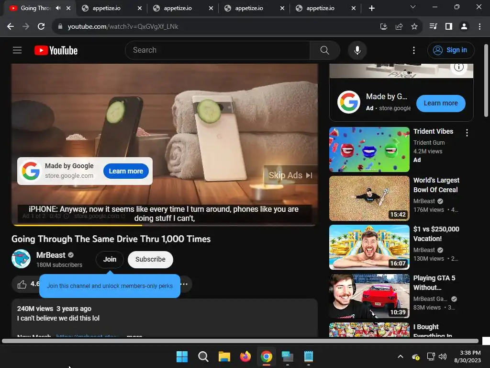Switch to the second appetize.io tab
490x368 pixels.
178,8
